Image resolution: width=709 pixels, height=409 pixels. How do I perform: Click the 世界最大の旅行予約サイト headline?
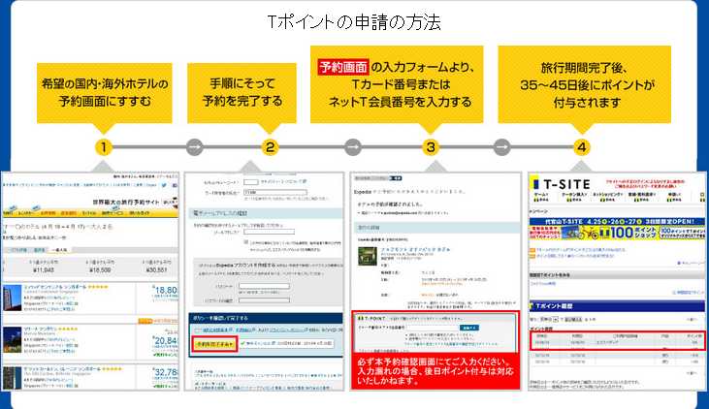126,202
